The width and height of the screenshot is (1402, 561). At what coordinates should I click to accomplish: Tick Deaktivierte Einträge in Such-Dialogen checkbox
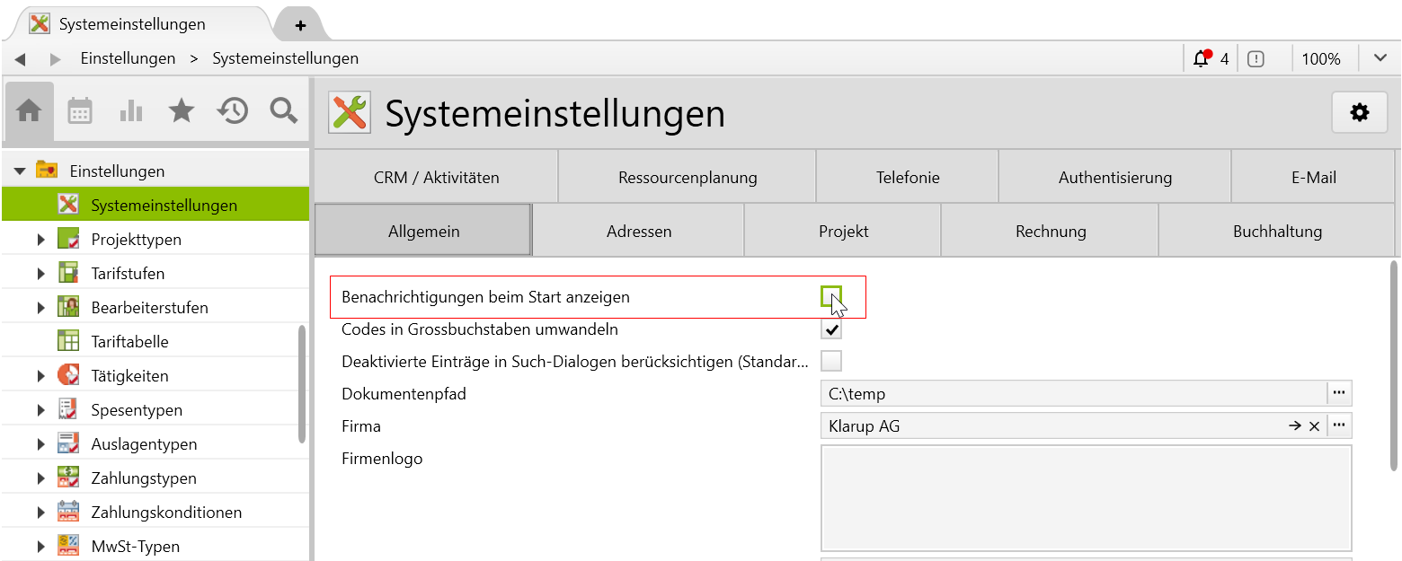tap(831, 362)
